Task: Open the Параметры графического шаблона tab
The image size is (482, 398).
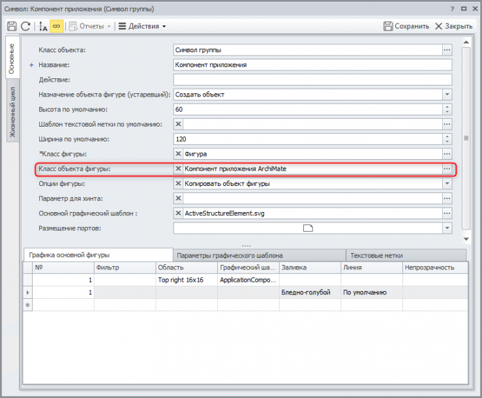Action: click(x=230, y=255)
